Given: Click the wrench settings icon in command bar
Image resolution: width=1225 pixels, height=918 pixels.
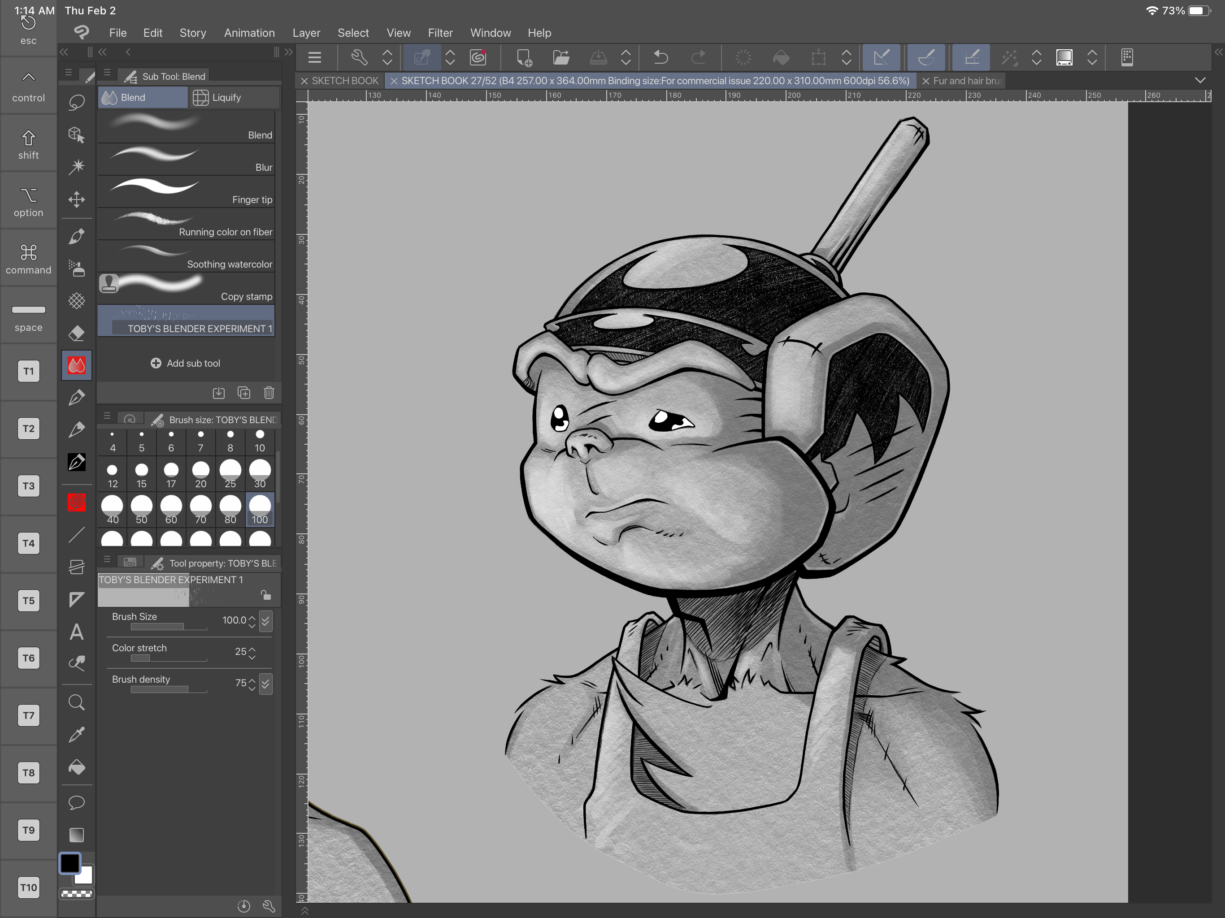Looking at the screenshot, I should click(360, 57).
